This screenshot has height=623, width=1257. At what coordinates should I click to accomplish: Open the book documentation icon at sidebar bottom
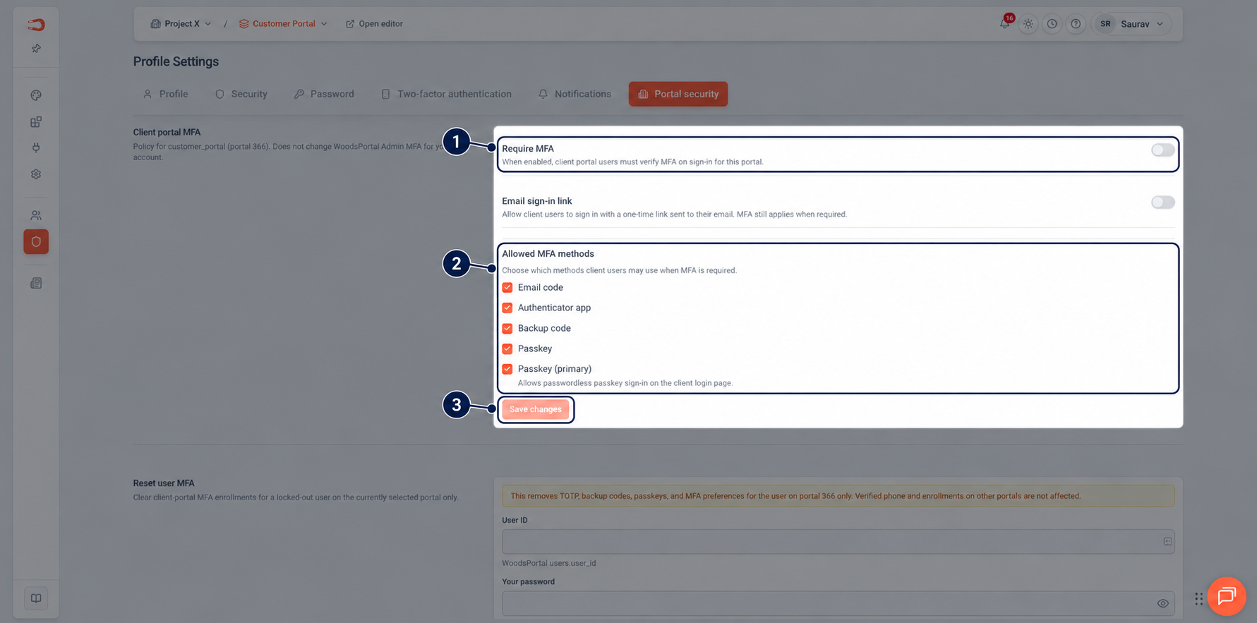(x=36, y=598)
